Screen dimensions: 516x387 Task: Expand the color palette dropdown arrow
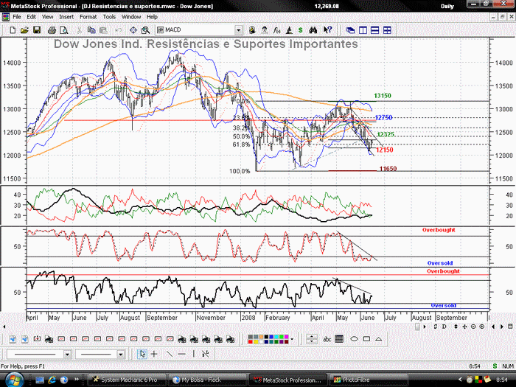292,339
